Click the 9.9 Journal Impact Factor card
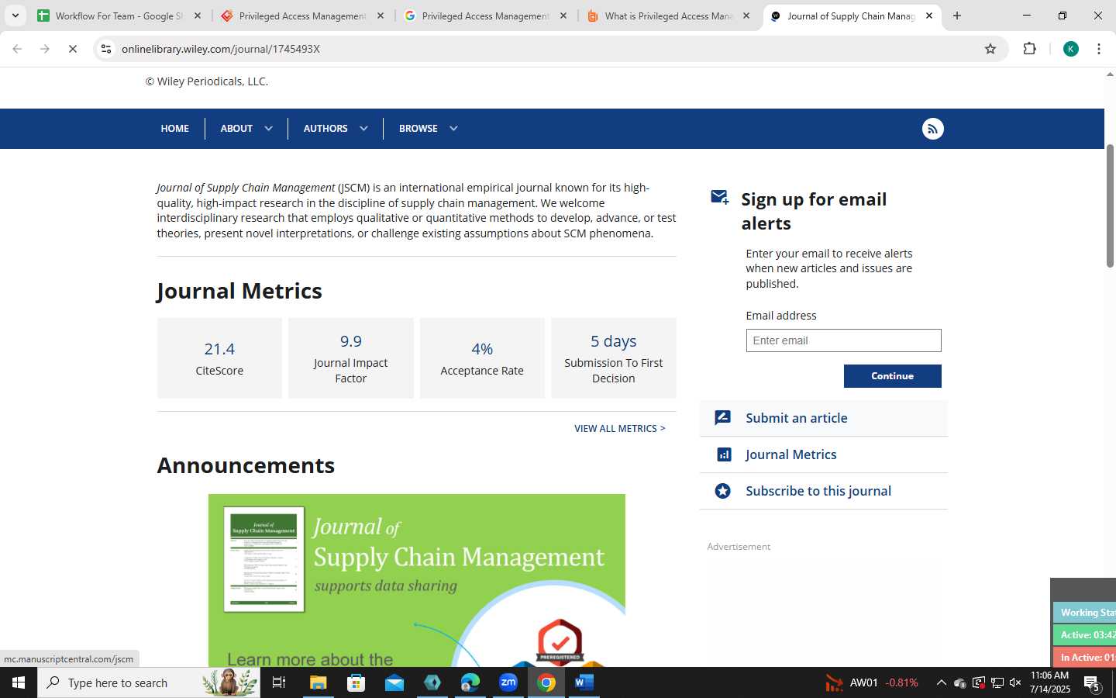This screenshot has height=698, width=1116. pos(350,358)
